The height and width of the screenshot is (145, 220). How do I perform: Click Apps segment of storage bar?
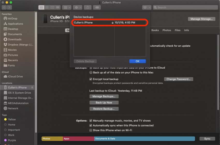click(x=79, y=139)
